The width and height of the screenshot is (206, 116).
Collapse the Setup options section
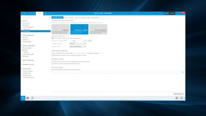tap(22, 69)
